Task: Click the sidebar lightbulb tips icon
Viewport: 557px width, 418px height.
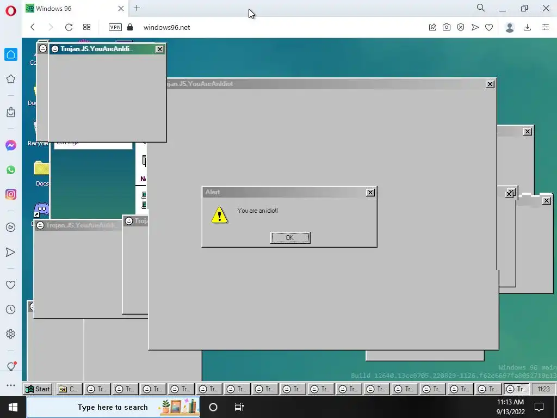Action: pos(11,366)
